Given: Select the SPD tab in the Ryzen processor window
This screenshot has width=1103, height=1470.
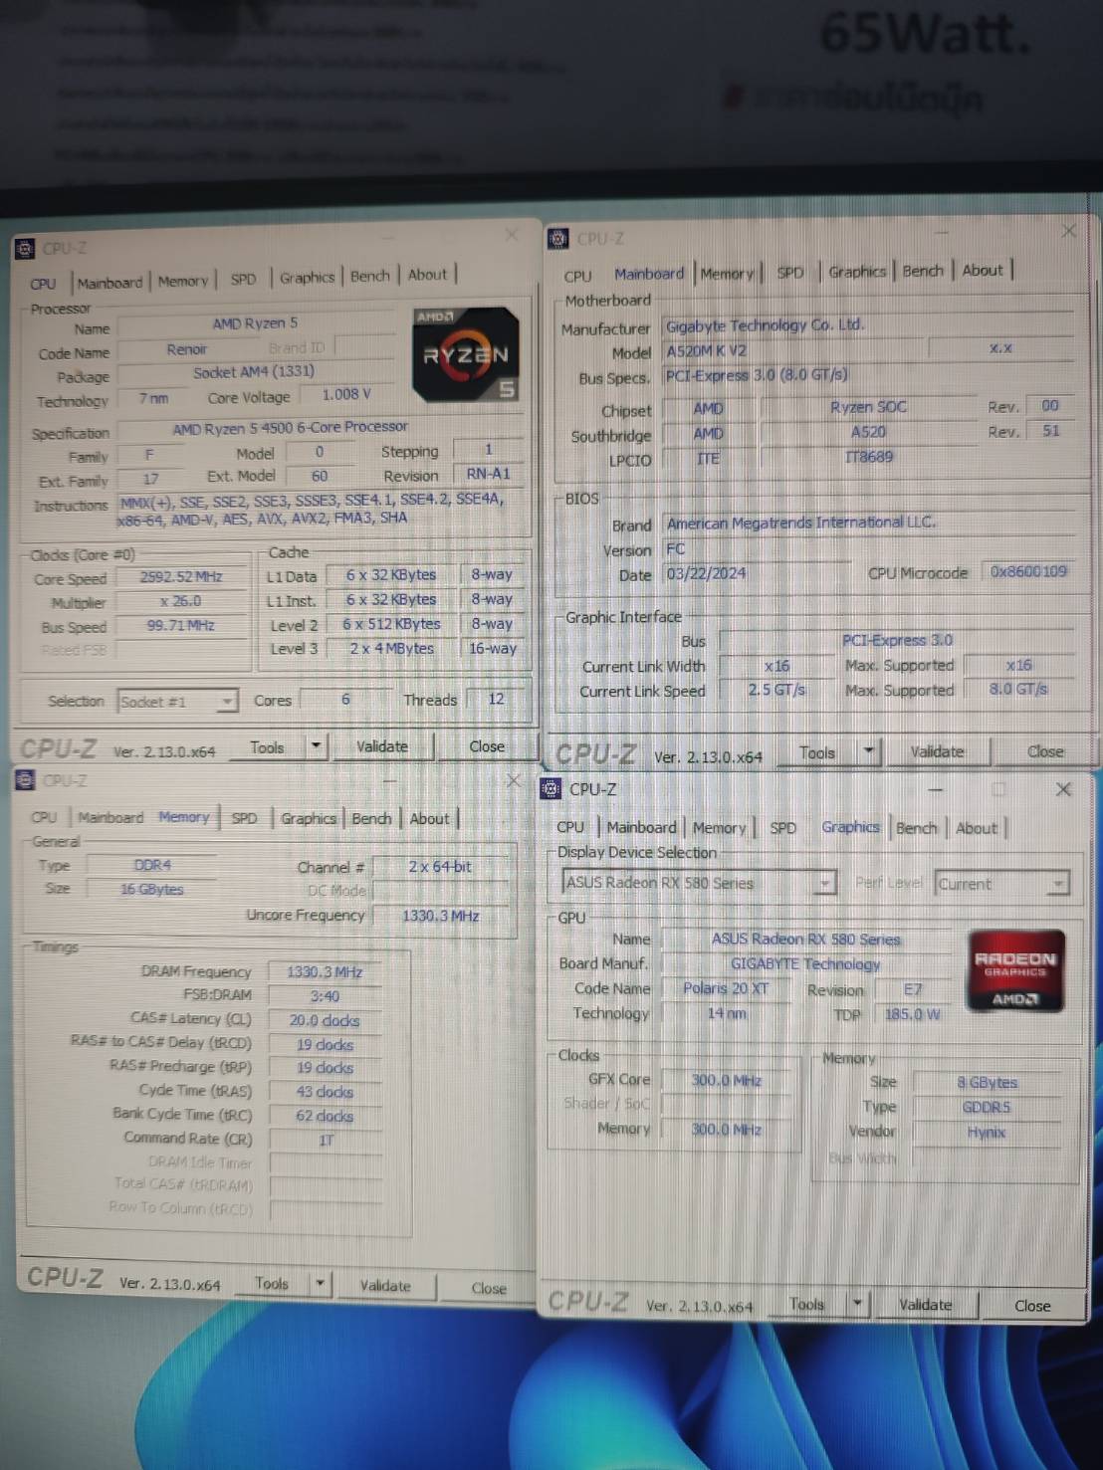Looking at the screenshot, I should [x=244, y=280].
